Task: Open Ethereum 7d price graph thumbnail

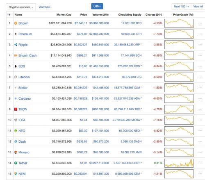Action: tap(179, 34)
